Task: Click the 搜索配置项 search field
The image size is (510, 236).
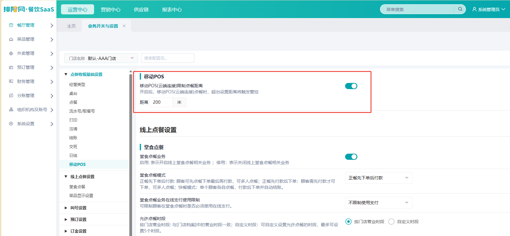Action: [x=168, y=58]
